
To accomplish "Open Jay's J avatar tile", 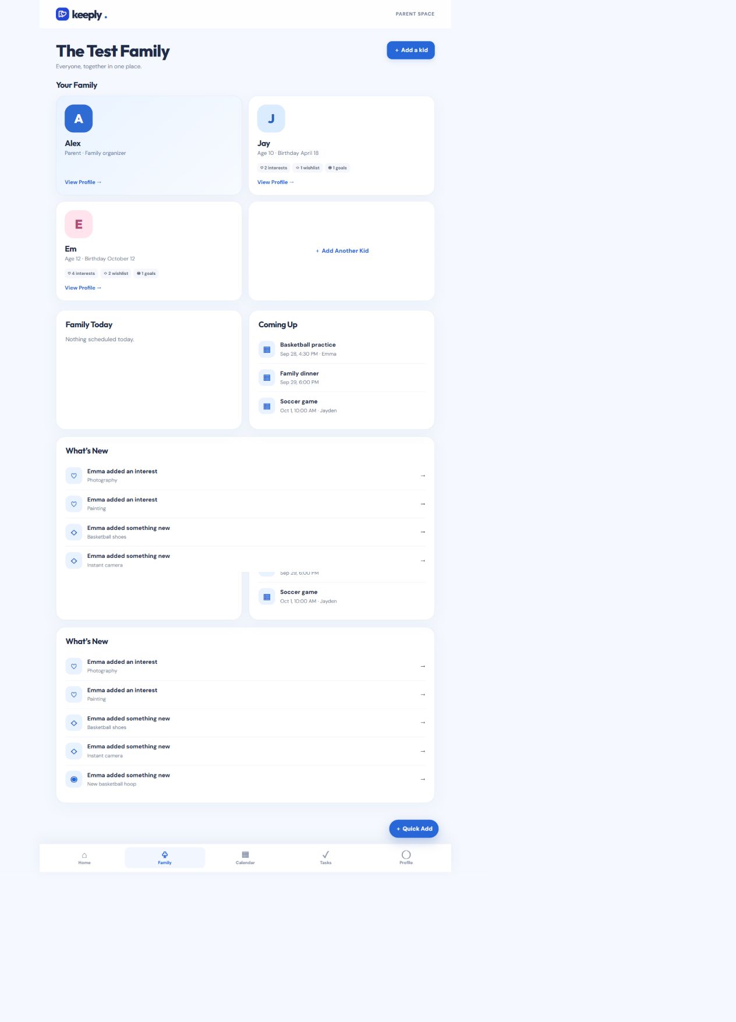I will 271,119.
